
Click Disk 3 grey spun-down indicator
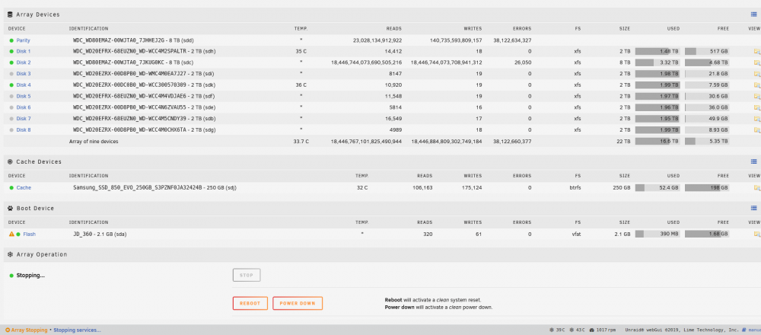[11, 74]
